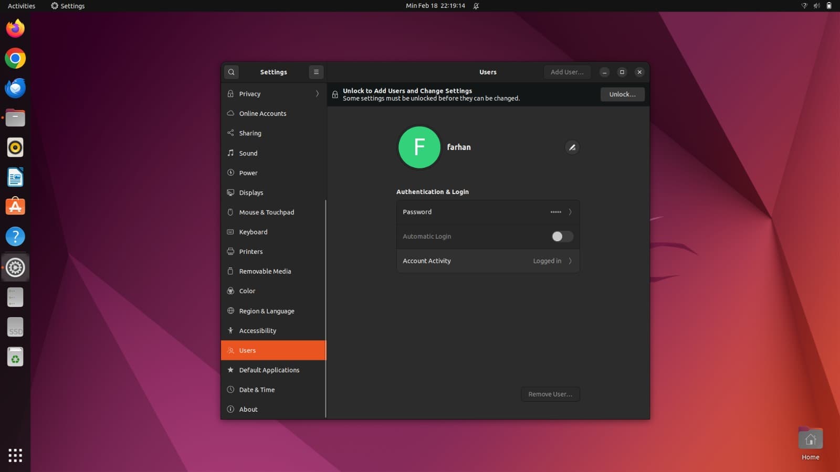Screen dimensions: 840x472
Task: Go to Region & Language settings
Action: tap(267, 311)
